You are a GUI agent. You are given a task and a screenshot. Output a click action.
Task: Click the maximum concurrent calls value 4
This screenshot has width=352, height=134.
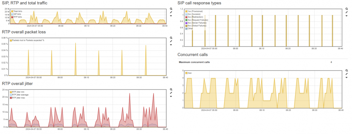[331, 62]
